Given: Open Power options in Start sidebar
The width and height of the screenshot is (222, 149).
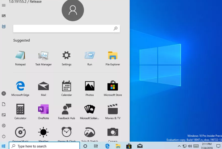Looking at the screenshot, I should click(4, 136).
